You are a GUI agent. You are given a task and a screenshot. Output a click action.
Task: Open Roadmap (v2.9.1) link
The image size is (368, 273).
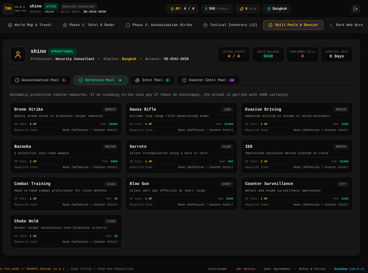tap(349, 269)
